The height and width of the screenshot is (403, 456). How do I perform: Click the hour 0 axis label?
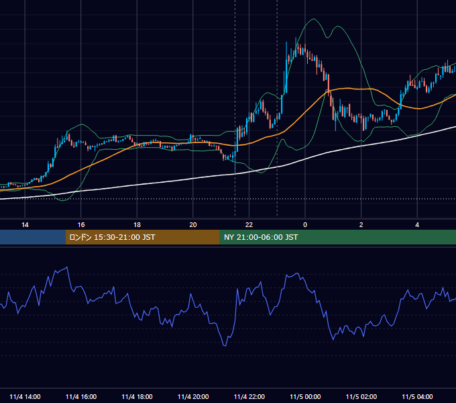tap(305, 225)
